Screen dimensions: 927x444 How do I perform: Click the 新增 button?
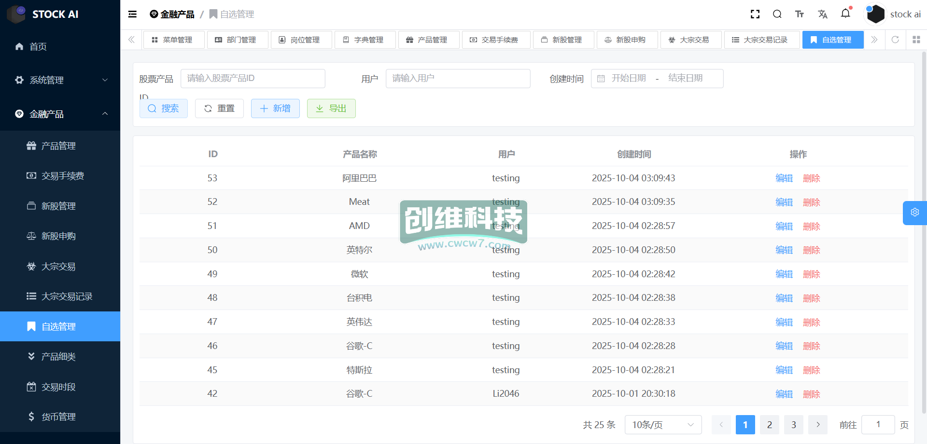click(275, 108)
